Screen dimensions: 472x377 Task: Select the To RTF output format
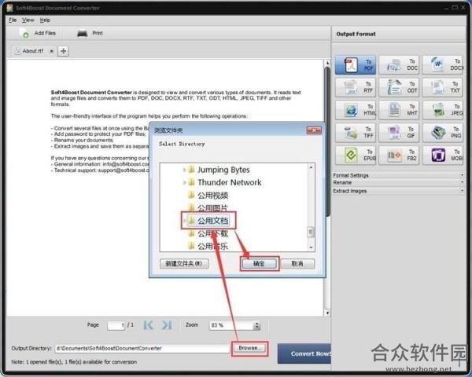356,87
